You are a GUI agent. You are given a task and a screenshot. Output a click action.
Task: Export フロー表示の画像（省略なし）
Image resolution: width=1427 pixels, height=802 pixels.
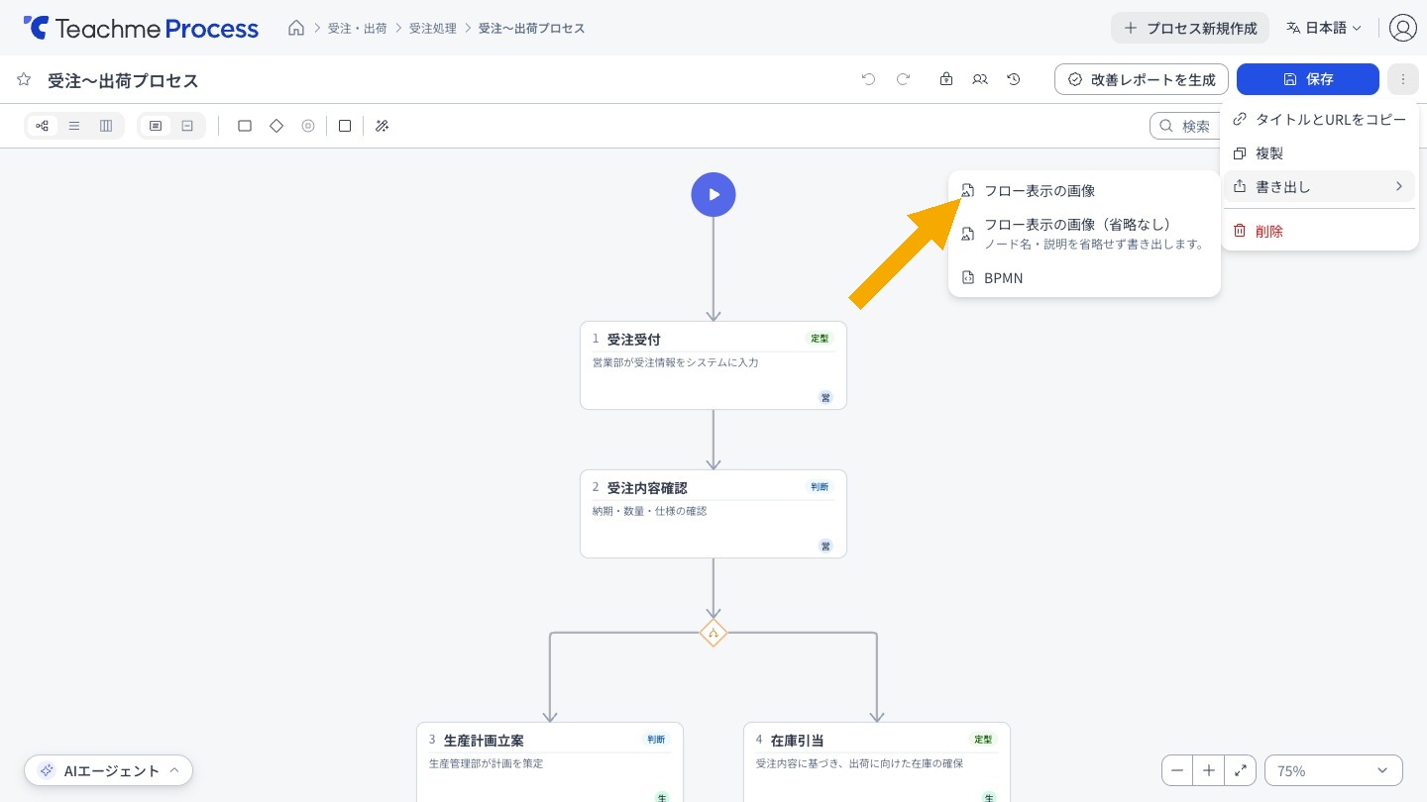pyautogui.click(x=1084, y=234)
